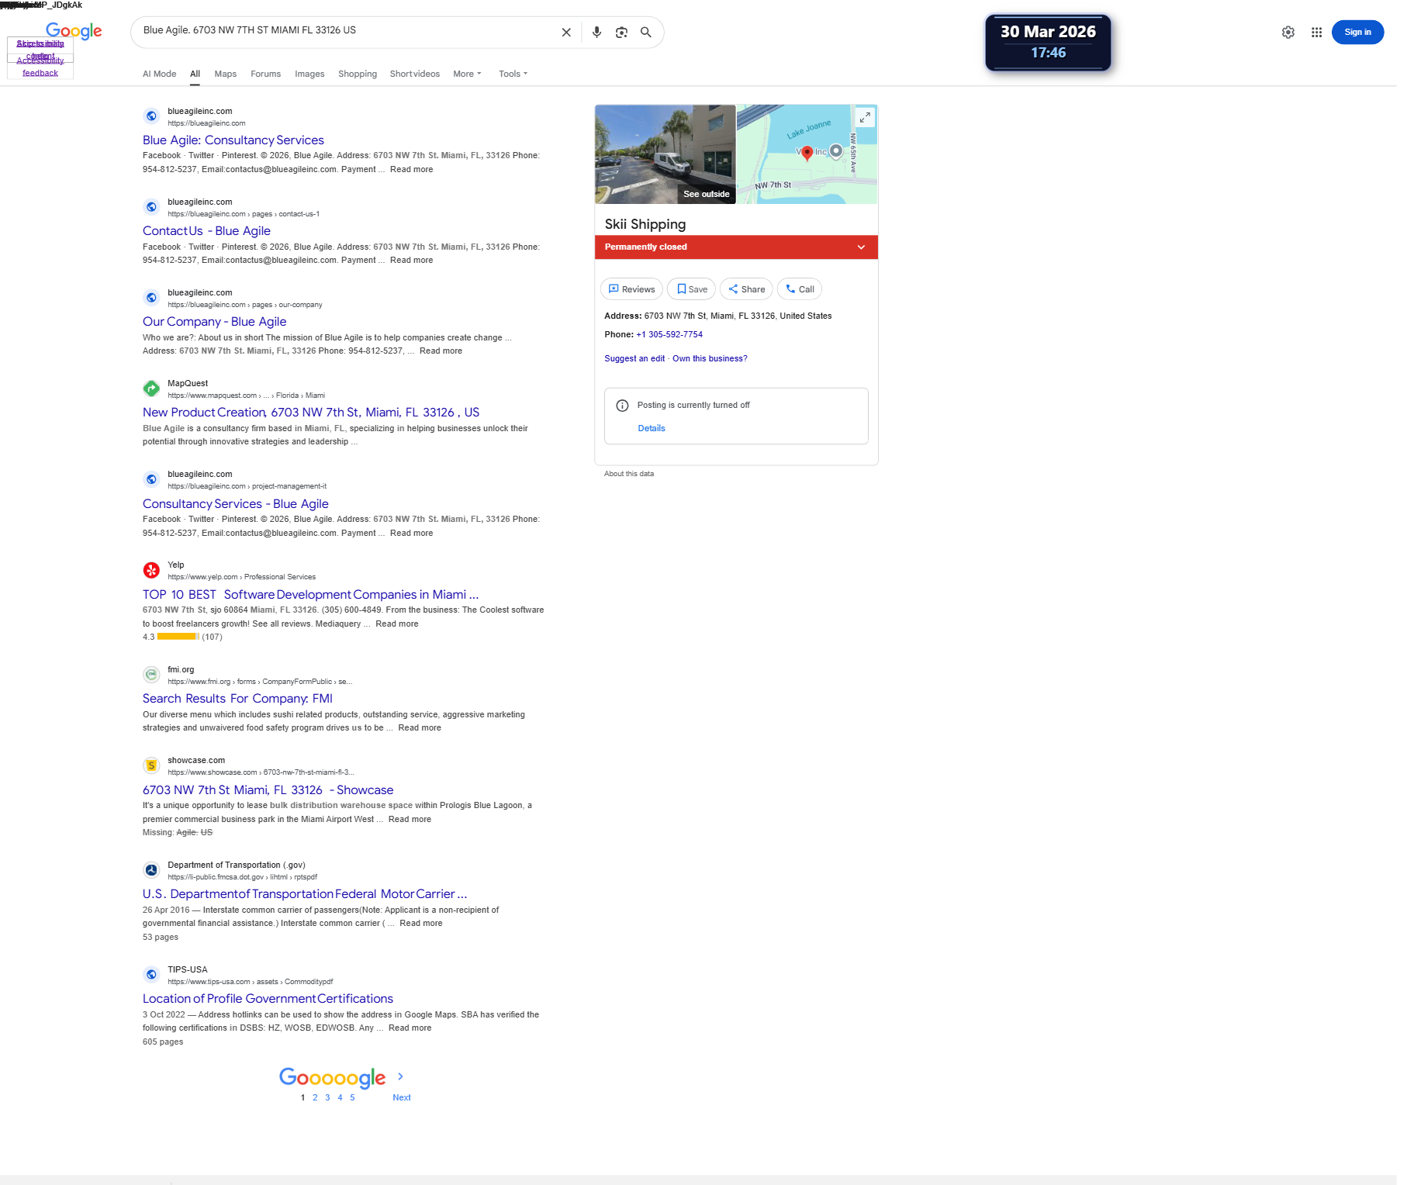Click Read more on Yelp result
1407x1185 pixels.
(397, 624)
